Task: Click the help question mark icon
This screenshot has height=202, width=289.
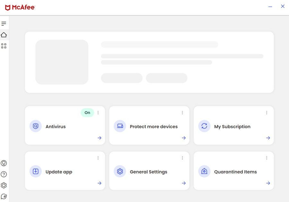Action: (x=4, y=174)
